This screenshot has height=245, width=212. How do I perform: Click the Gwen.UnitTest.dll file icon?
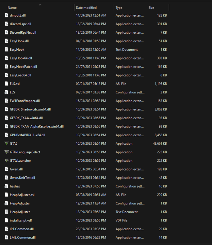[x=7, y=178]
